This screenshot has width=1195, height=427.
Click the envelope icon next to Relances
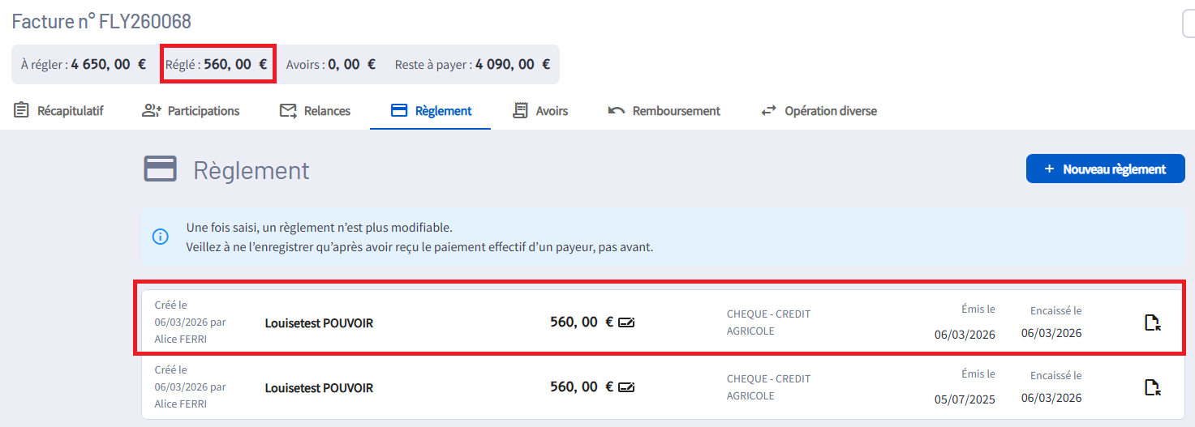click(x=288, y=111)
